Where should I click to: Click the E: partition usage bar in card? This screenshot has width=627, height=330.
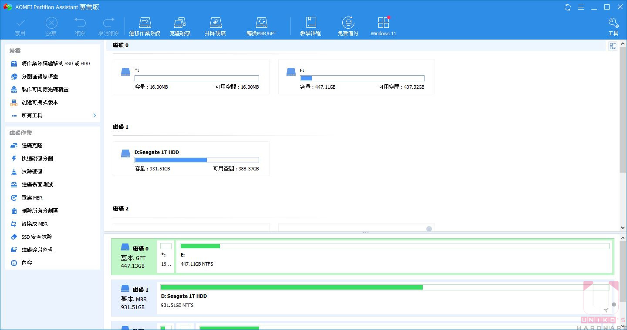(362, 78)
